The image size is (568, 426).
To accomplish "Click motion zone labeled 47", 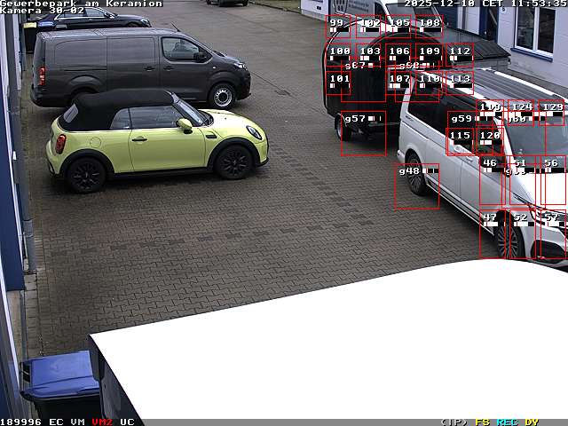I will point(491,234).
